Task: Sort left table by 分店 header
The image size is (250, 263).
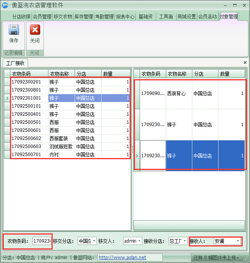Action: click(88, 74)
